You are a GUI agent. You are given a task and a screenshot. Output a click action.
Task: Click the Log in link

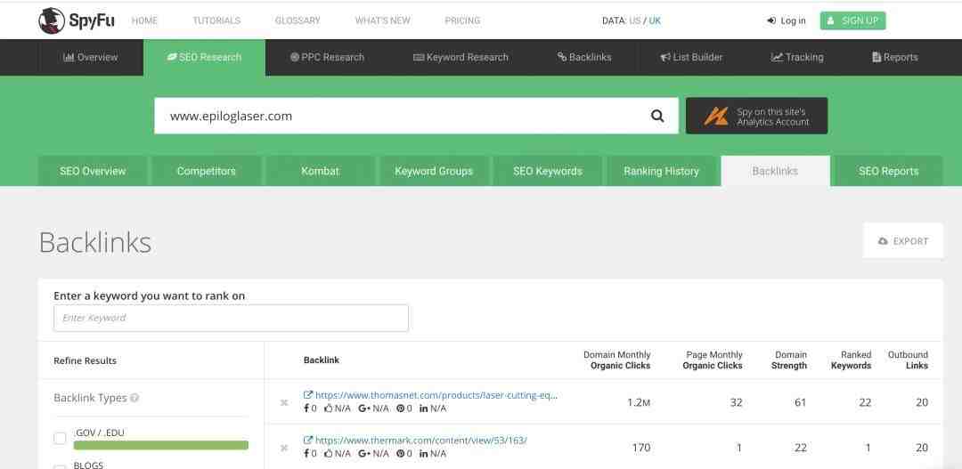(787, 20)
